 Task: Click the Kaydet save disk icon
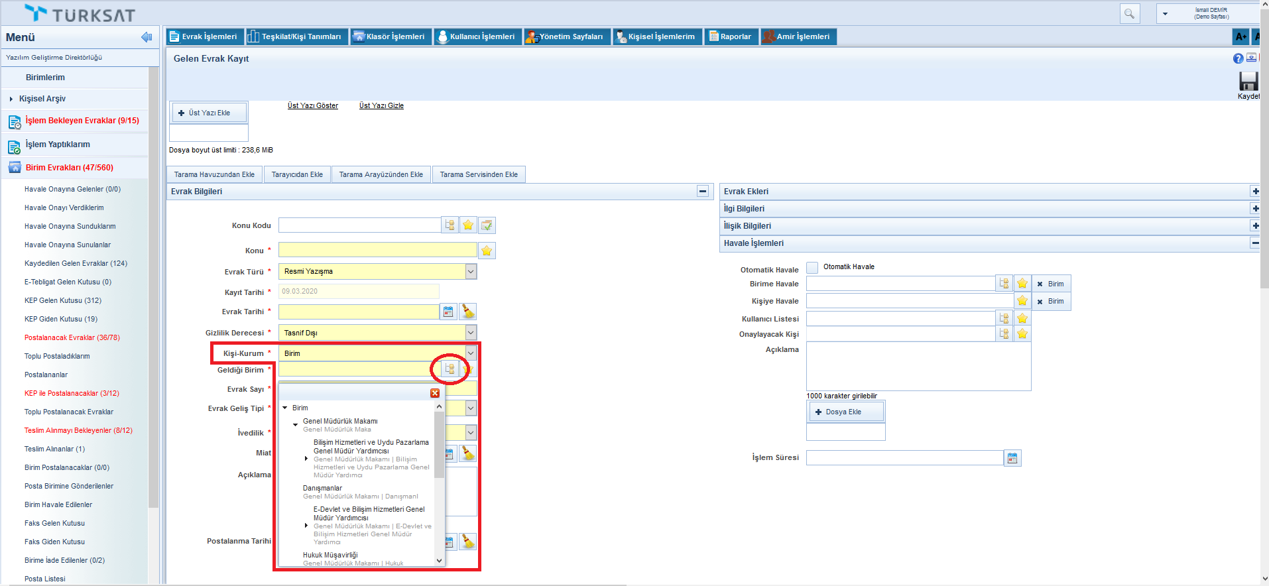tap(1248, 82)
